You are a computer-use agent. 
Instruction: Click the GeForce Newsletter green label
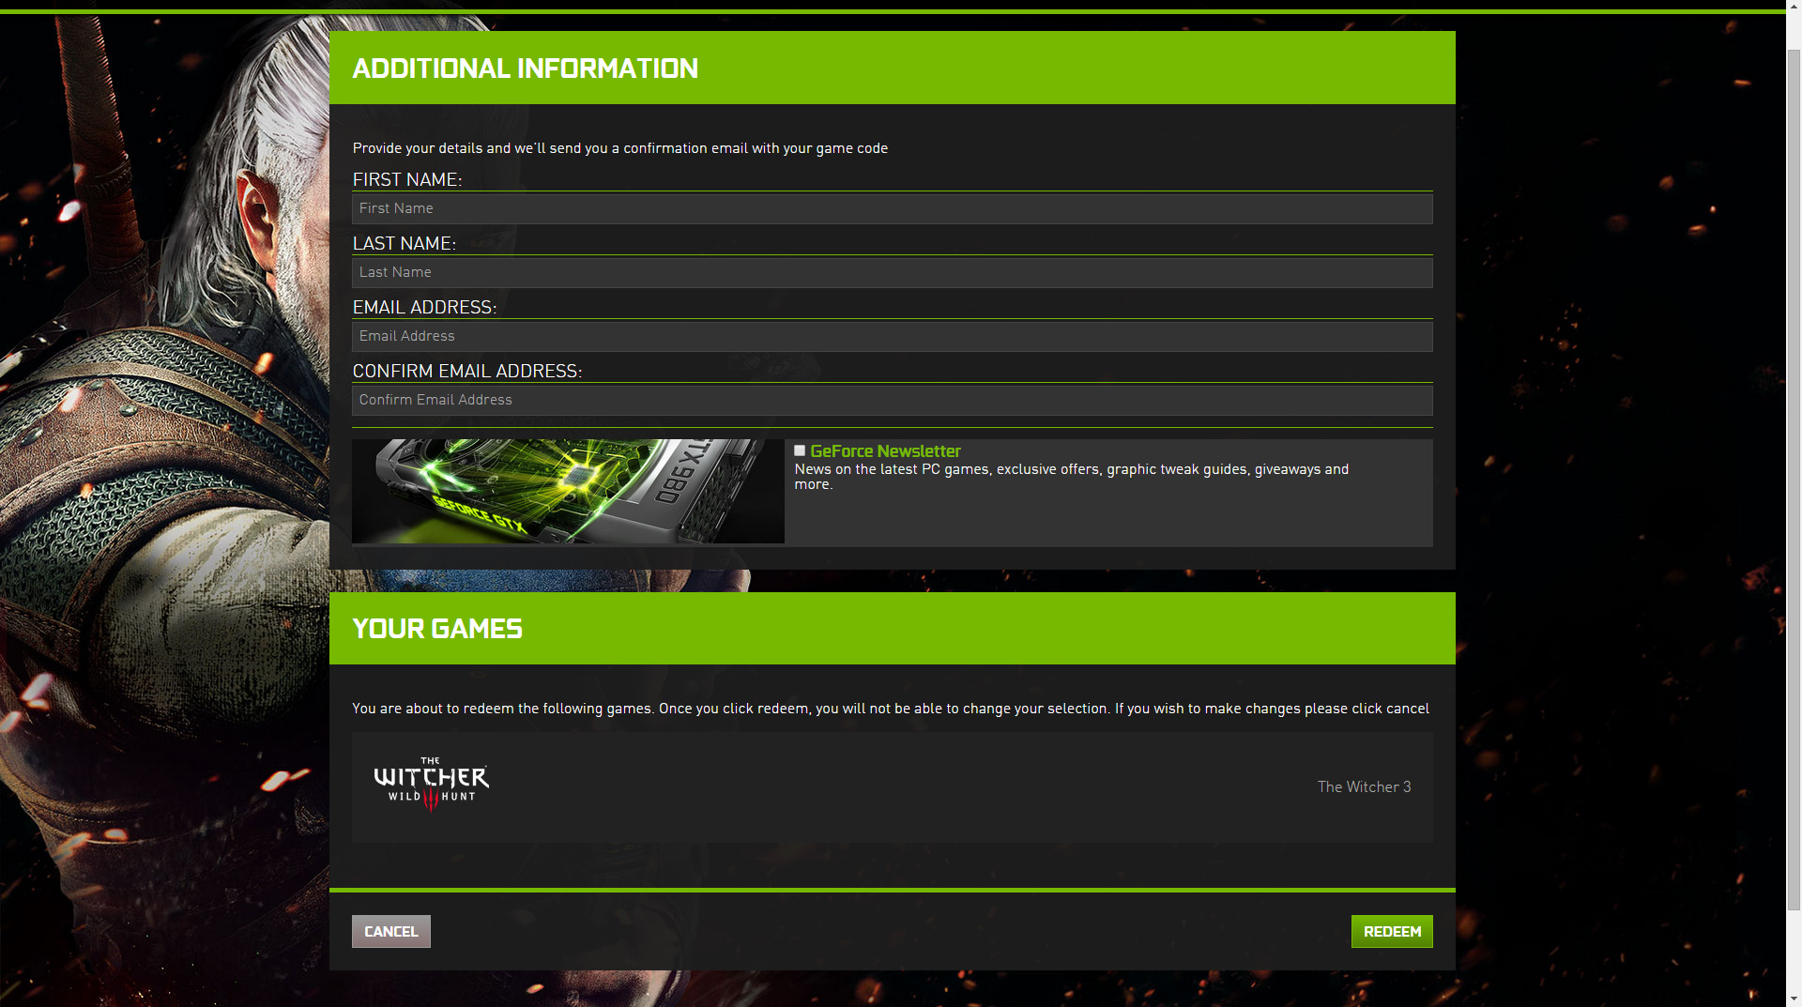(885, 451)
